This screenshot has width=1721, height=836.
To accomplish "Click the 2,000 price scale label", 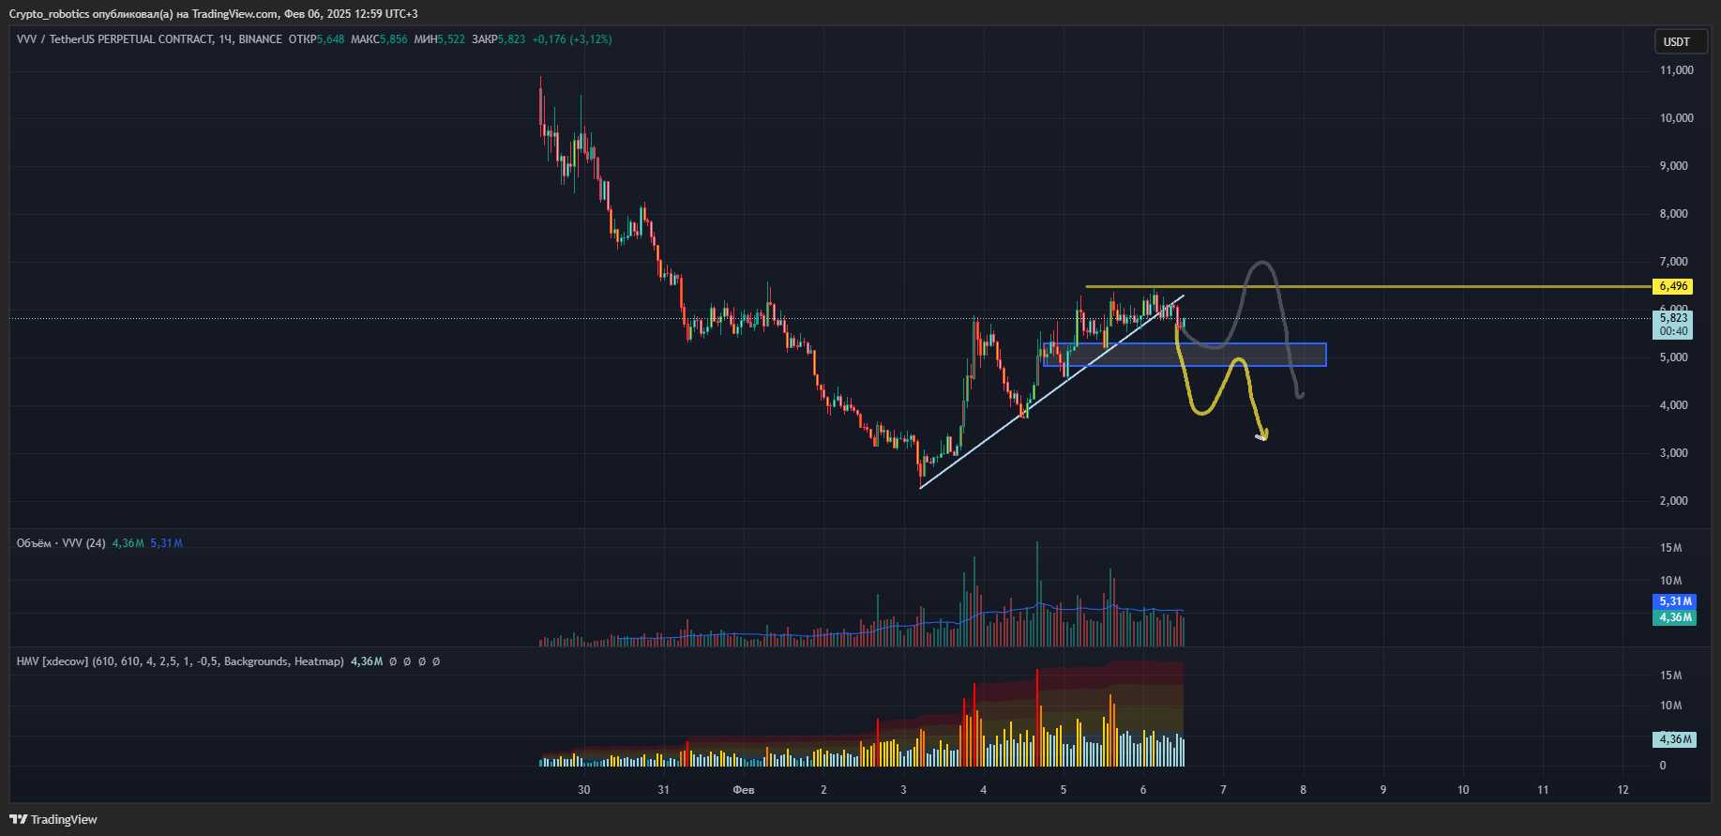I will (x=1673, y=501).
